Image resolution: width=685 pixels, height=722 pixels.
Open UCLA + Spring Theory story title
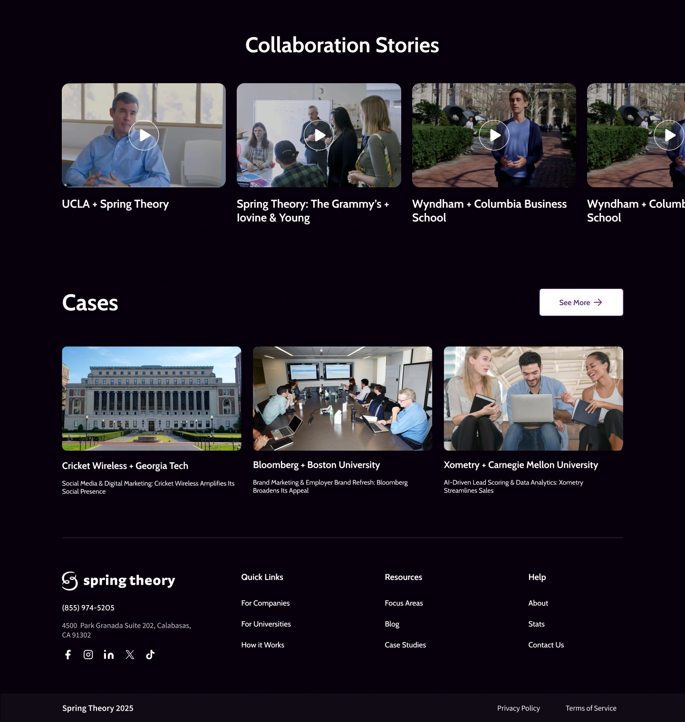point(116,204)
